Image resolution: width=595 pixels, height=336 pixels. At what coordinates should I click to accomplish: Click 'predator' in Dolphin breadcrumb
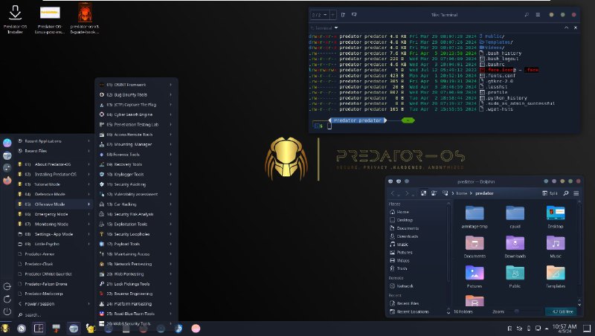tap(484, 193)
